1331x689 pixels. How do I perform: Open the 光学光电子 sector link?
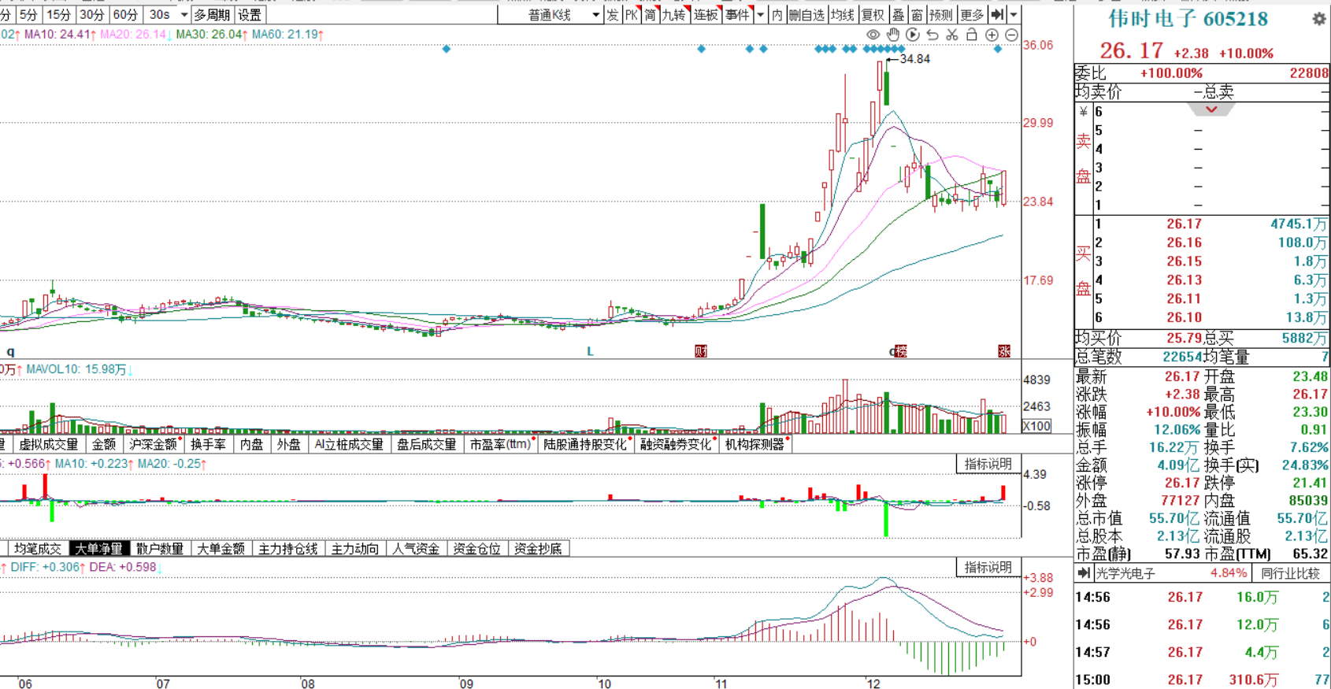tap(1125, 573)
